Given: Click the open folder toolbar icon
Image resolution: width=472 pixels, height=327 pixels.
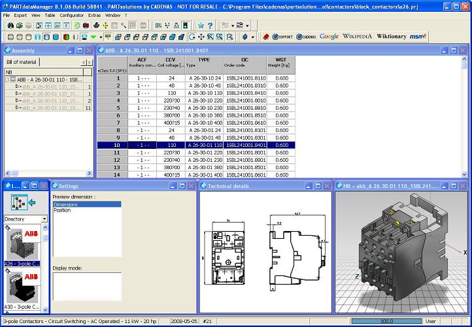Looking at the screenshot, I should [x=20, y=25].
